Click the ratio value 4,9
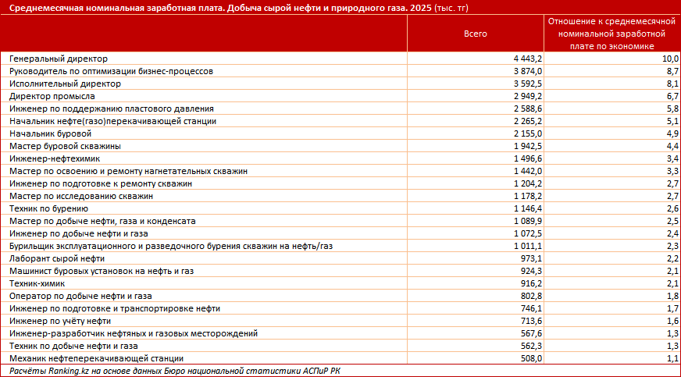The height and width of the screenshot is (377, 681). point(672,133)
